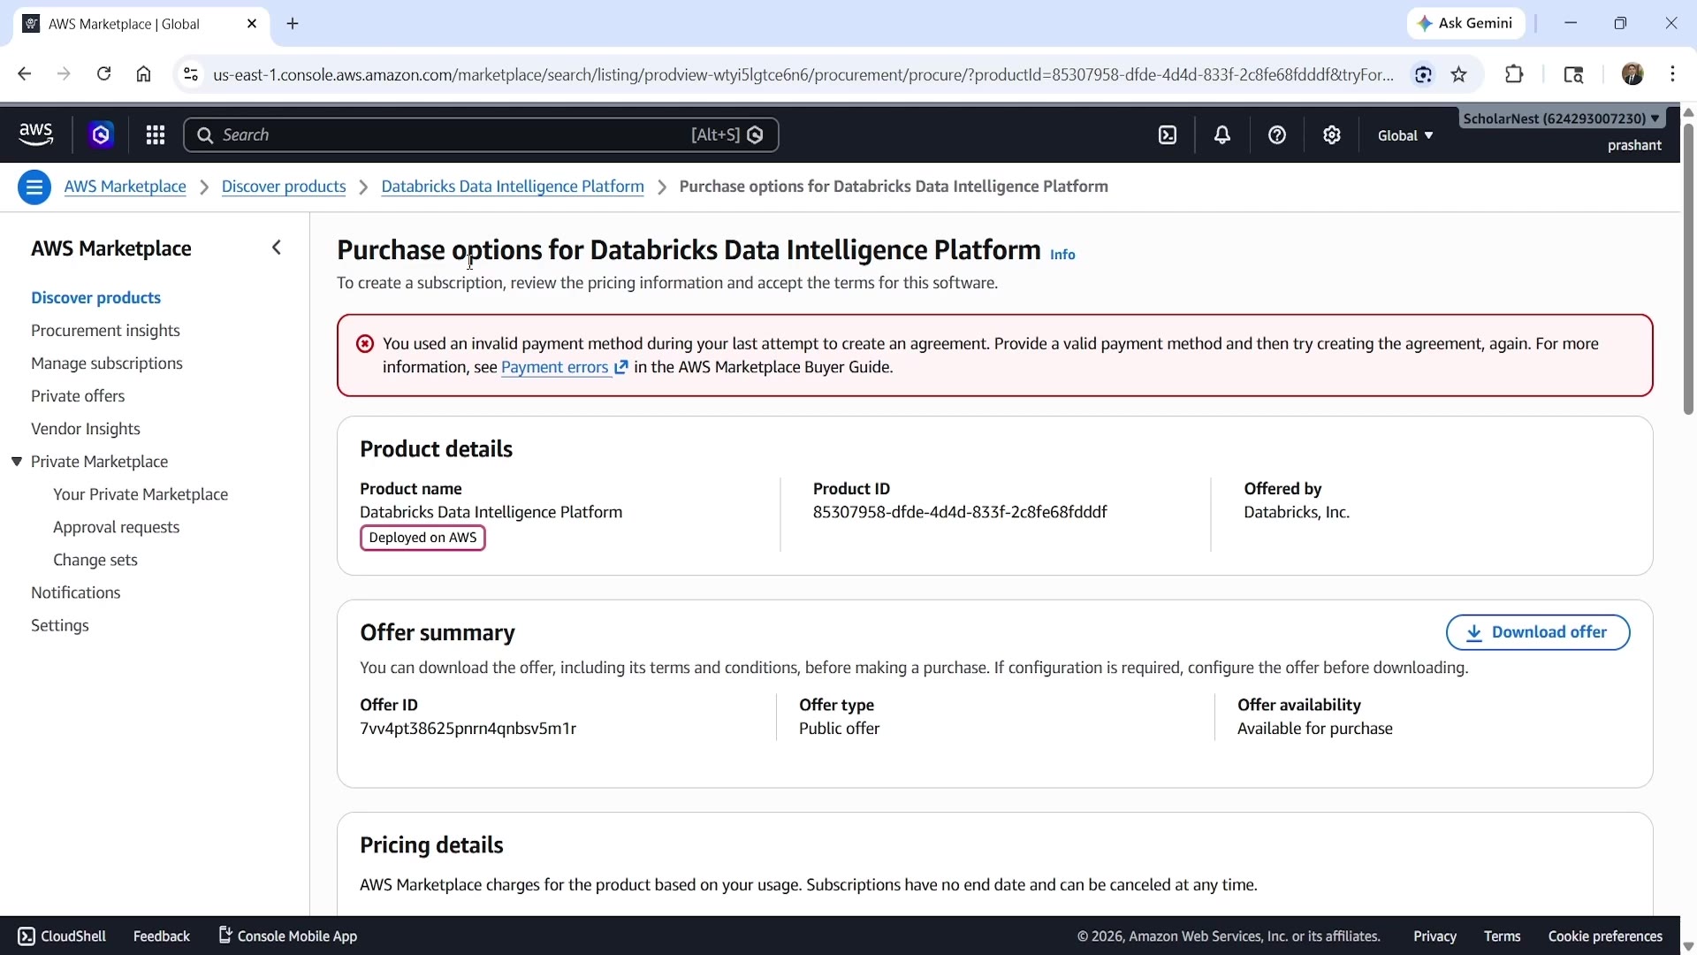Click the Download offer button

tap(1538, 632)
